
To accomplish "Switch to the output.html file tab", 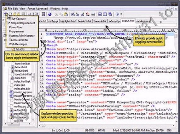I will coord(128,21).
